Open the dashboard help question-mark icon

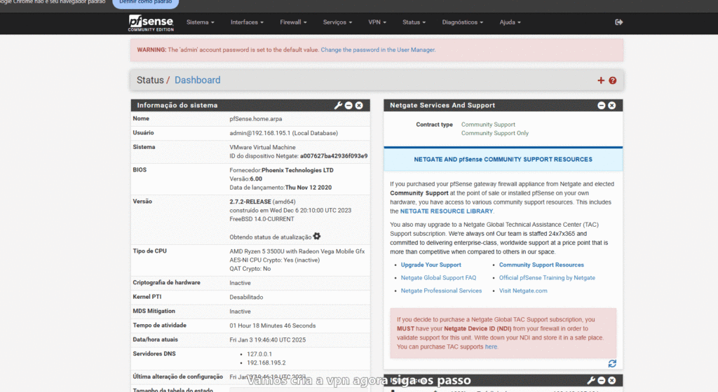(613, 80)
